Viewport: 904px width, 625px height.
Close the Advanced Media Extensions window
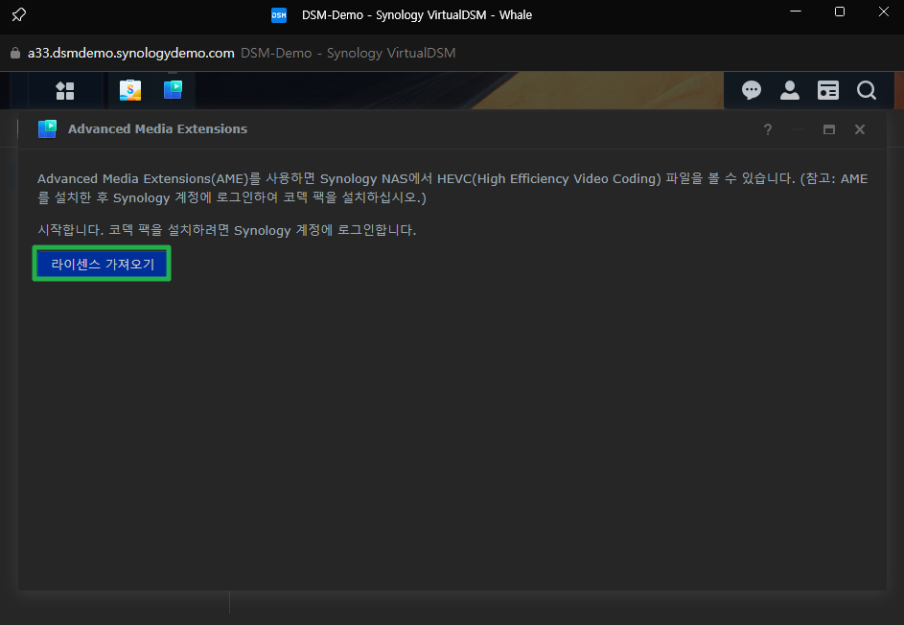click(x=860, y=129)
